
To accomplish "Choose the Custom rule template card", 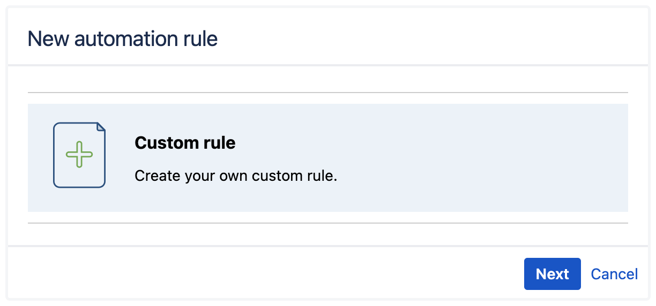I will 327,158.
